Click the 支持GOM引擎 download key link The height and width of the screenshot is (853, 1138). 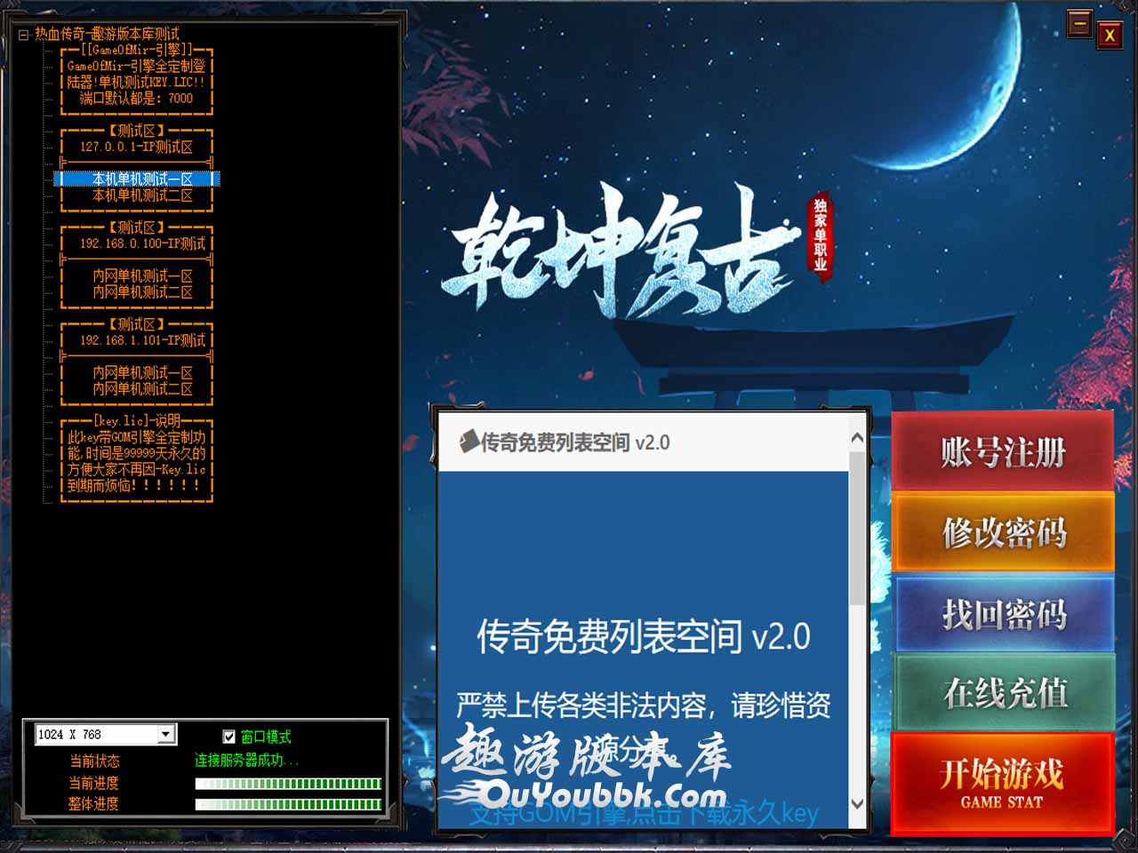tap(644, 812)
